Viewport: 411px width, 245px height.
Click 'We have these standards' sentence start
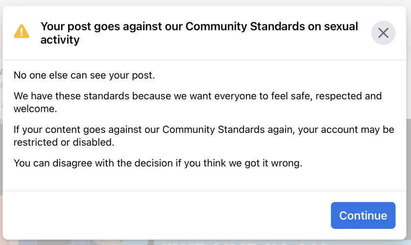coord(72,96)
